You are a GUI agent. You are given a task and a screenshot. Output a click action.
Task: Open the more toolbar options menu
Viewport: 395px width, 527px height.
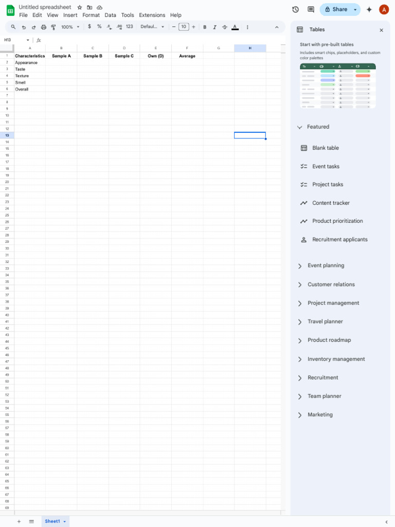(x=247, y=27)
